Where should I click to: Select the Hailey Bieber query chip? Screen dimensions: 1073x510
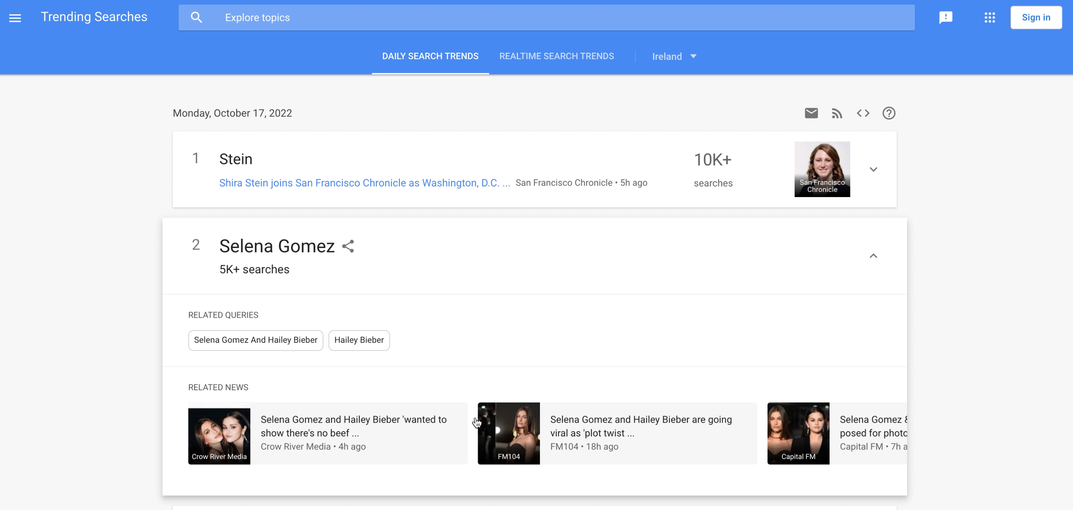point(359,340)
